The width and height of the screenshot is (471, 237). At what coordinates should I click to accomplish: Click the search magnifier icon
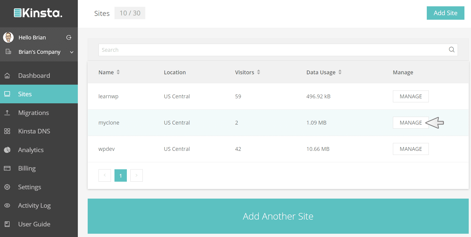[x=452, y=50]
